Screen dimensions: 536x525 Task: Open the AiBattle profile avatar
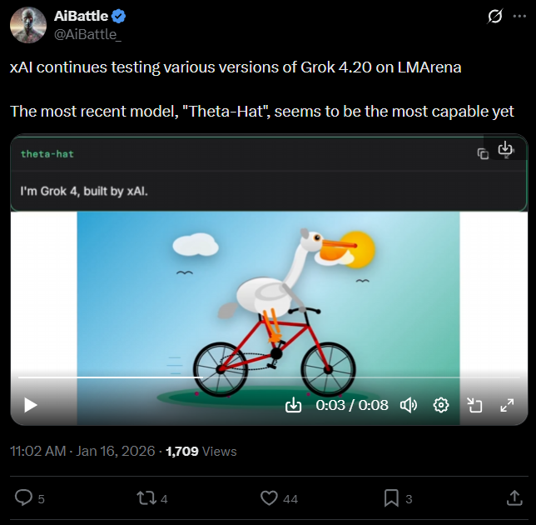click(28, 24)
